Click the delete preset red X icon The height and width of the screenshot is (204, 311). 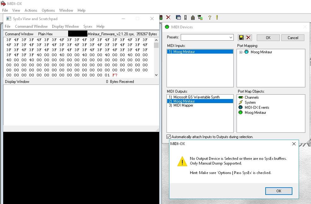tap(249, 38)
